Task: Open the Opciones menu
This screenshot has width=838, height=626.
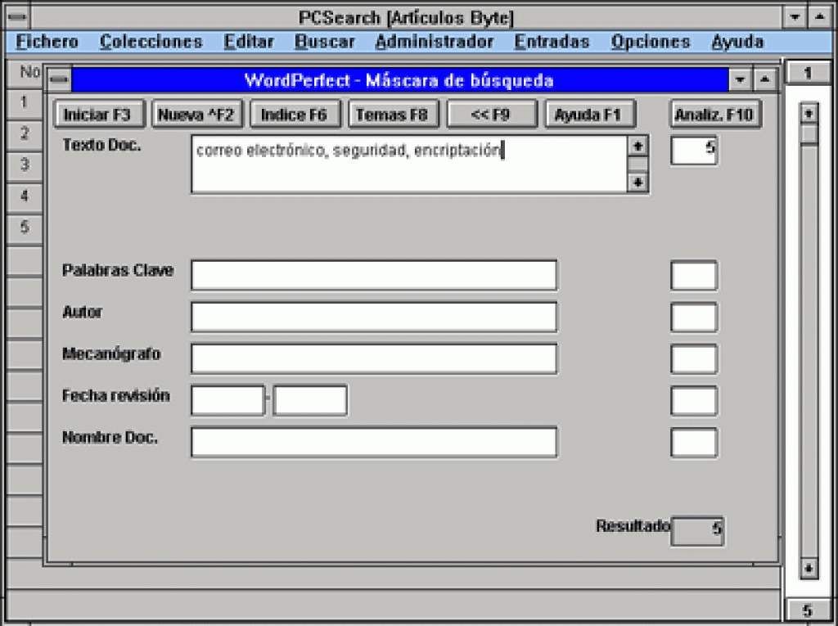Action: pyautogui.click(x=651, y=42)
